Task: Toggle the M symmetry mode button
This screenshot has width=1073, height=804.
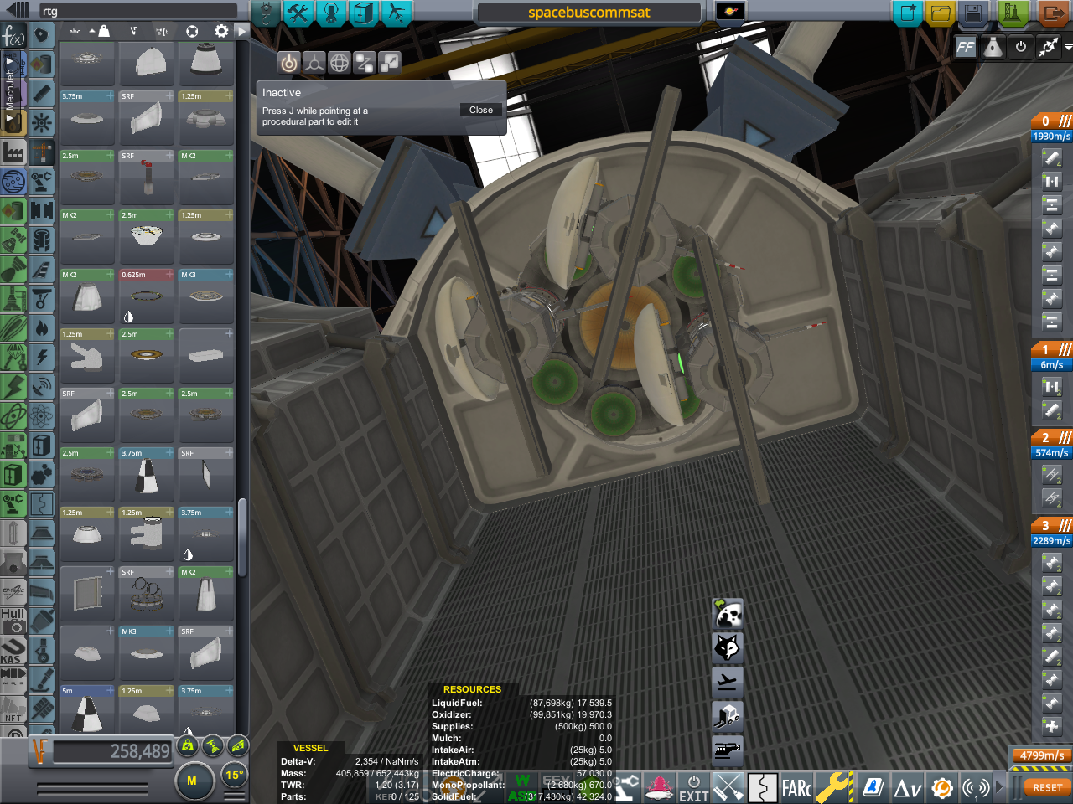Action: [192, 781]
